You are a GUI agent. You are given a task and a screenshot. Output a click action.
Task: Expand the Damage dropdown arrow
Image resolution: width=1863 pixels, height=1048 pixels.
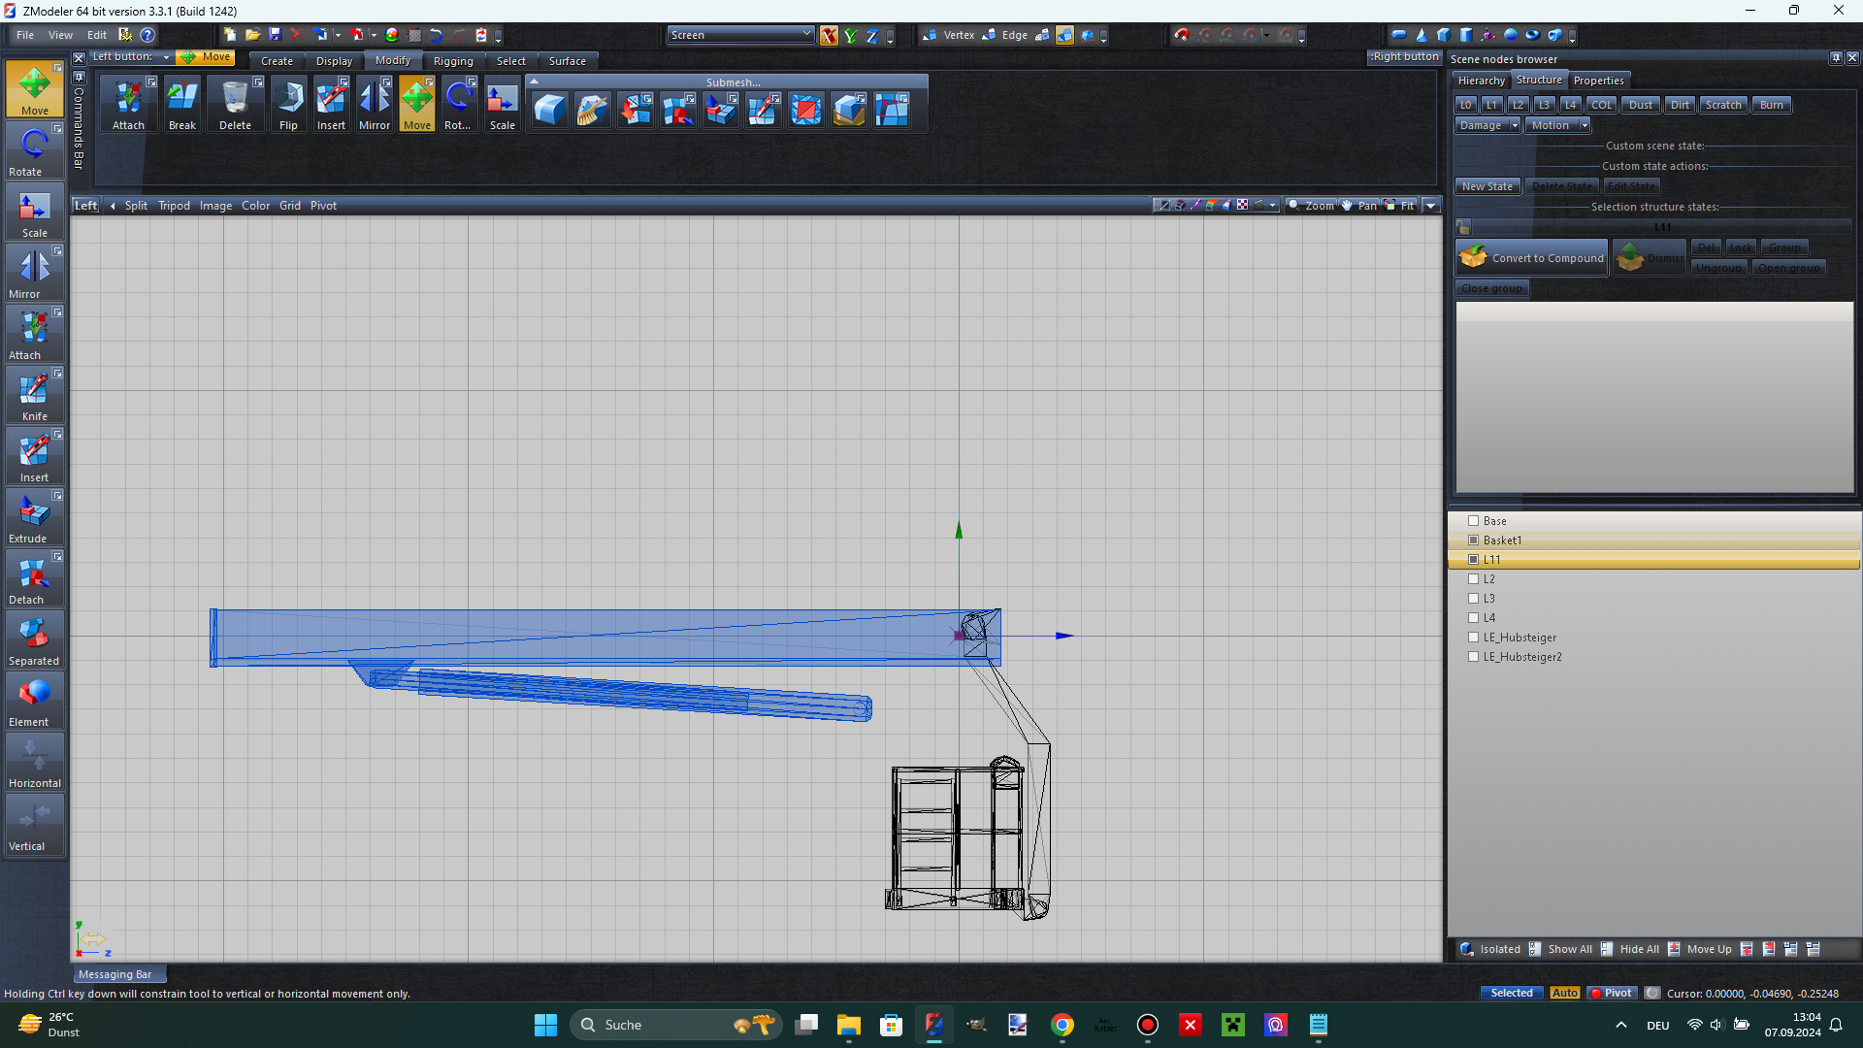[x=1514, y=125]
